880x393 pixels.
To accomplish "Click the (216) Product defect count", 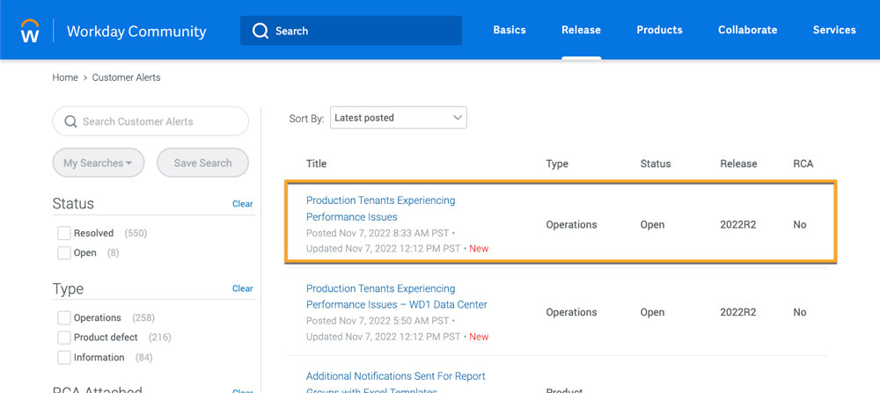I will [x=160, y=338].
